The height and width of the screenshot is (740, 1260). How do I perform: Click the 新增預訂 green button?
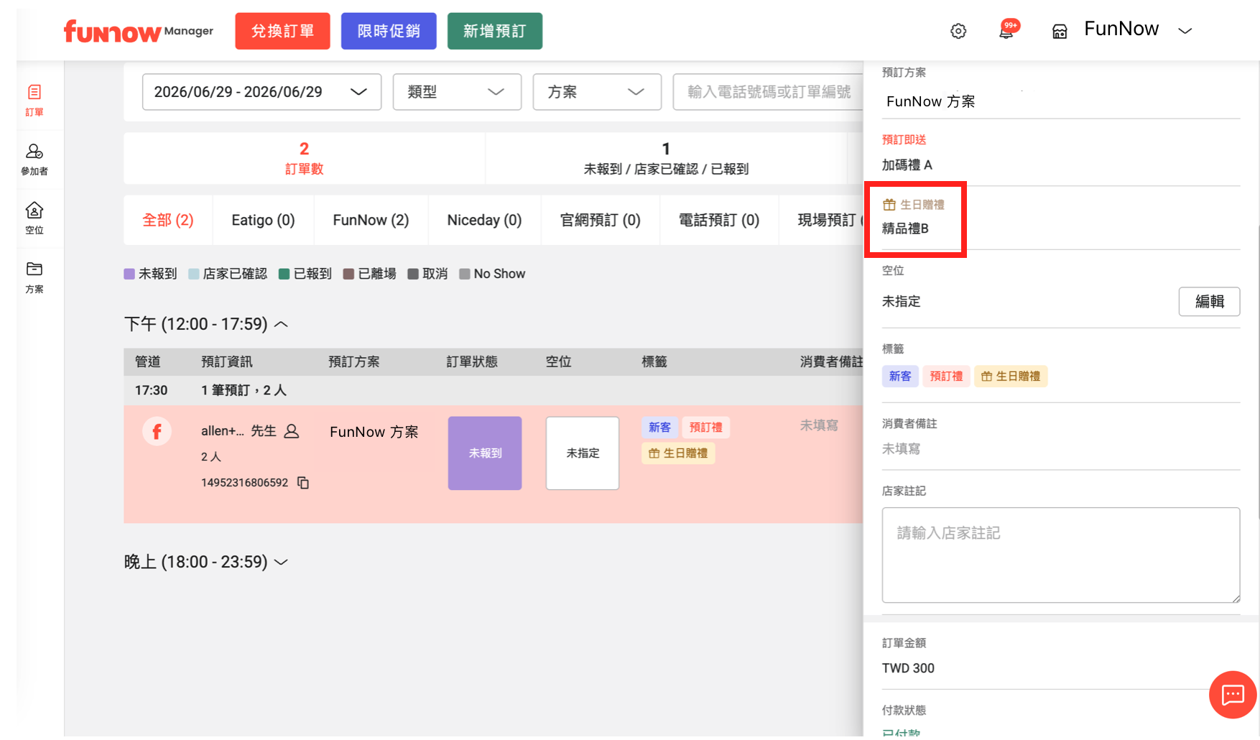click(495, 31)
